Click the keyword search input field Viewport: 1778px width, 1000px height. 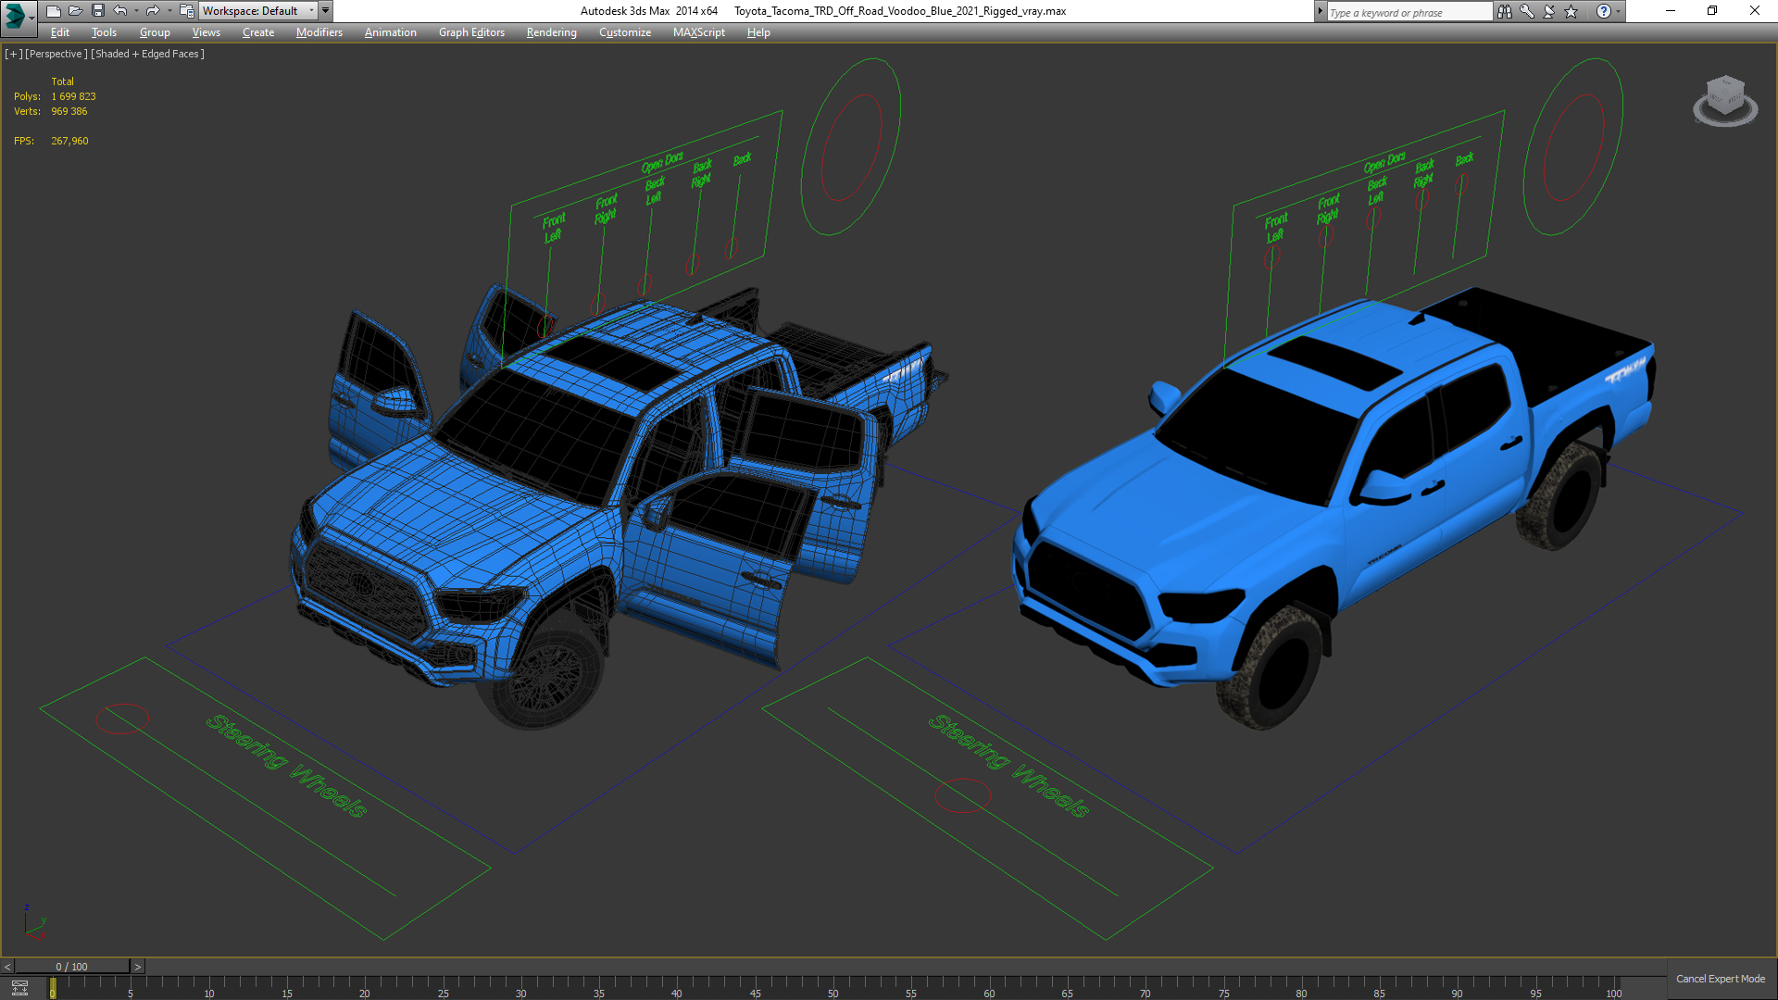click(1409, 12)
